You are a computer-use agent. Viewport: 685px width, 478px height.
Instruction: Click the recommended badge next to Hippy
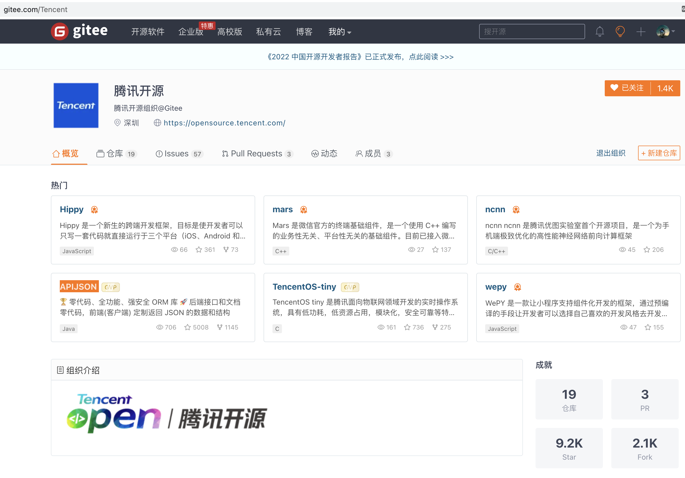point(94,210)
